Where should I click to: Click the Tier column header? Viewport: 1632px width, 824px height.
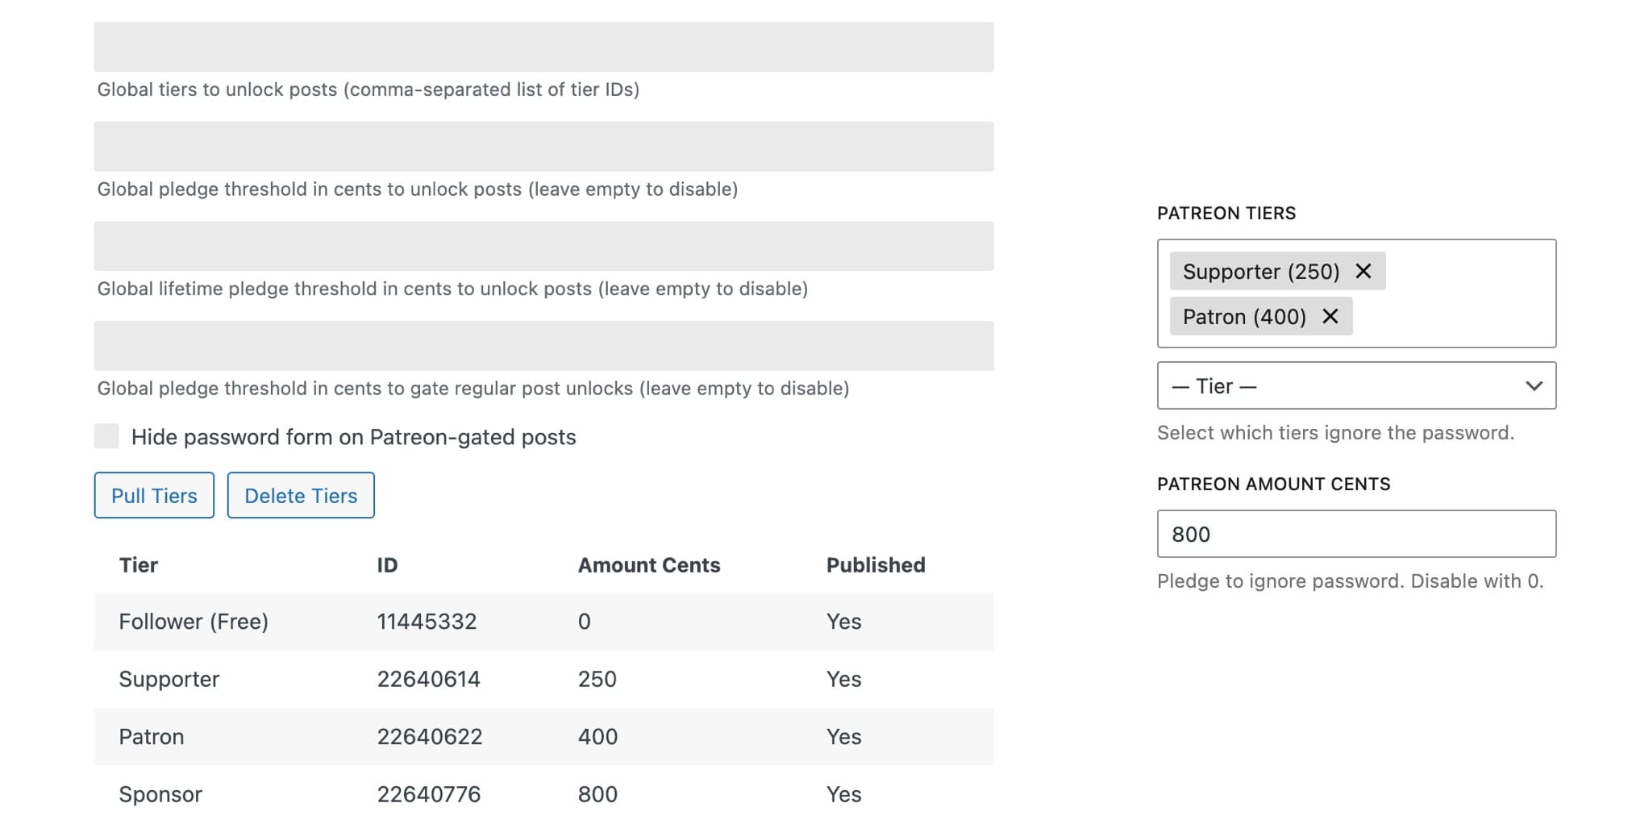[139, 565]
